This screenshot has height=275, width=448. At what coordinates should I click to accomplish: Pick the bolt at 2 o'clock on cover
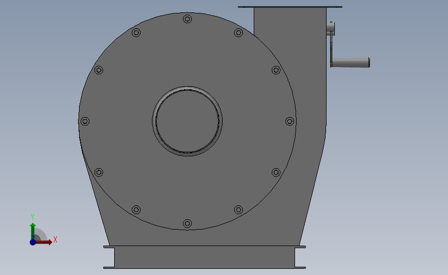click(276, 70)
